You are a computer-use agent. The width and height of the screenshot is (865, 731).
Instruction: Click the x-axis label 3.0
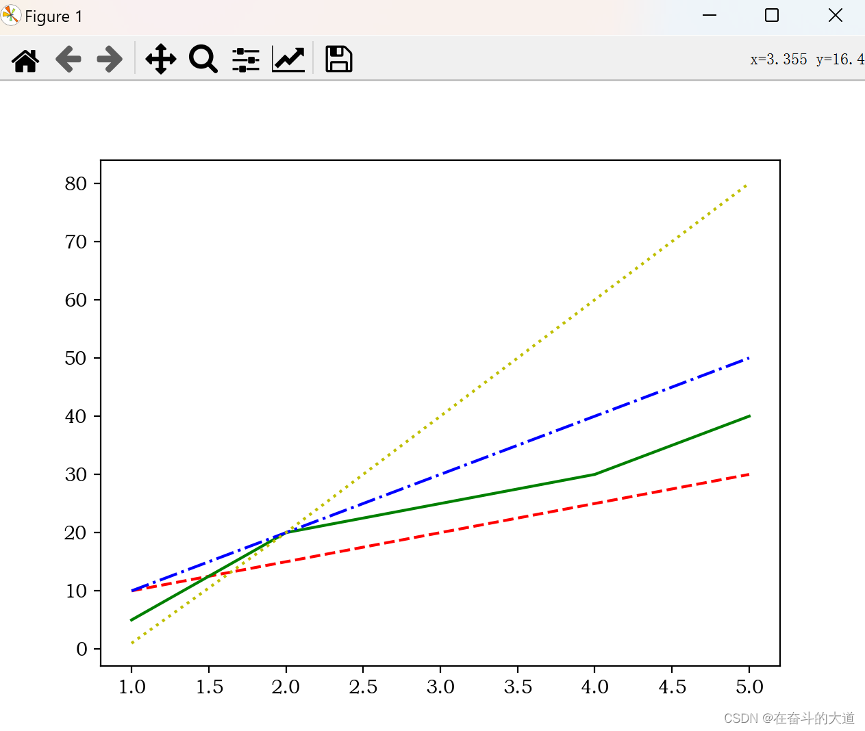point(440,687)
